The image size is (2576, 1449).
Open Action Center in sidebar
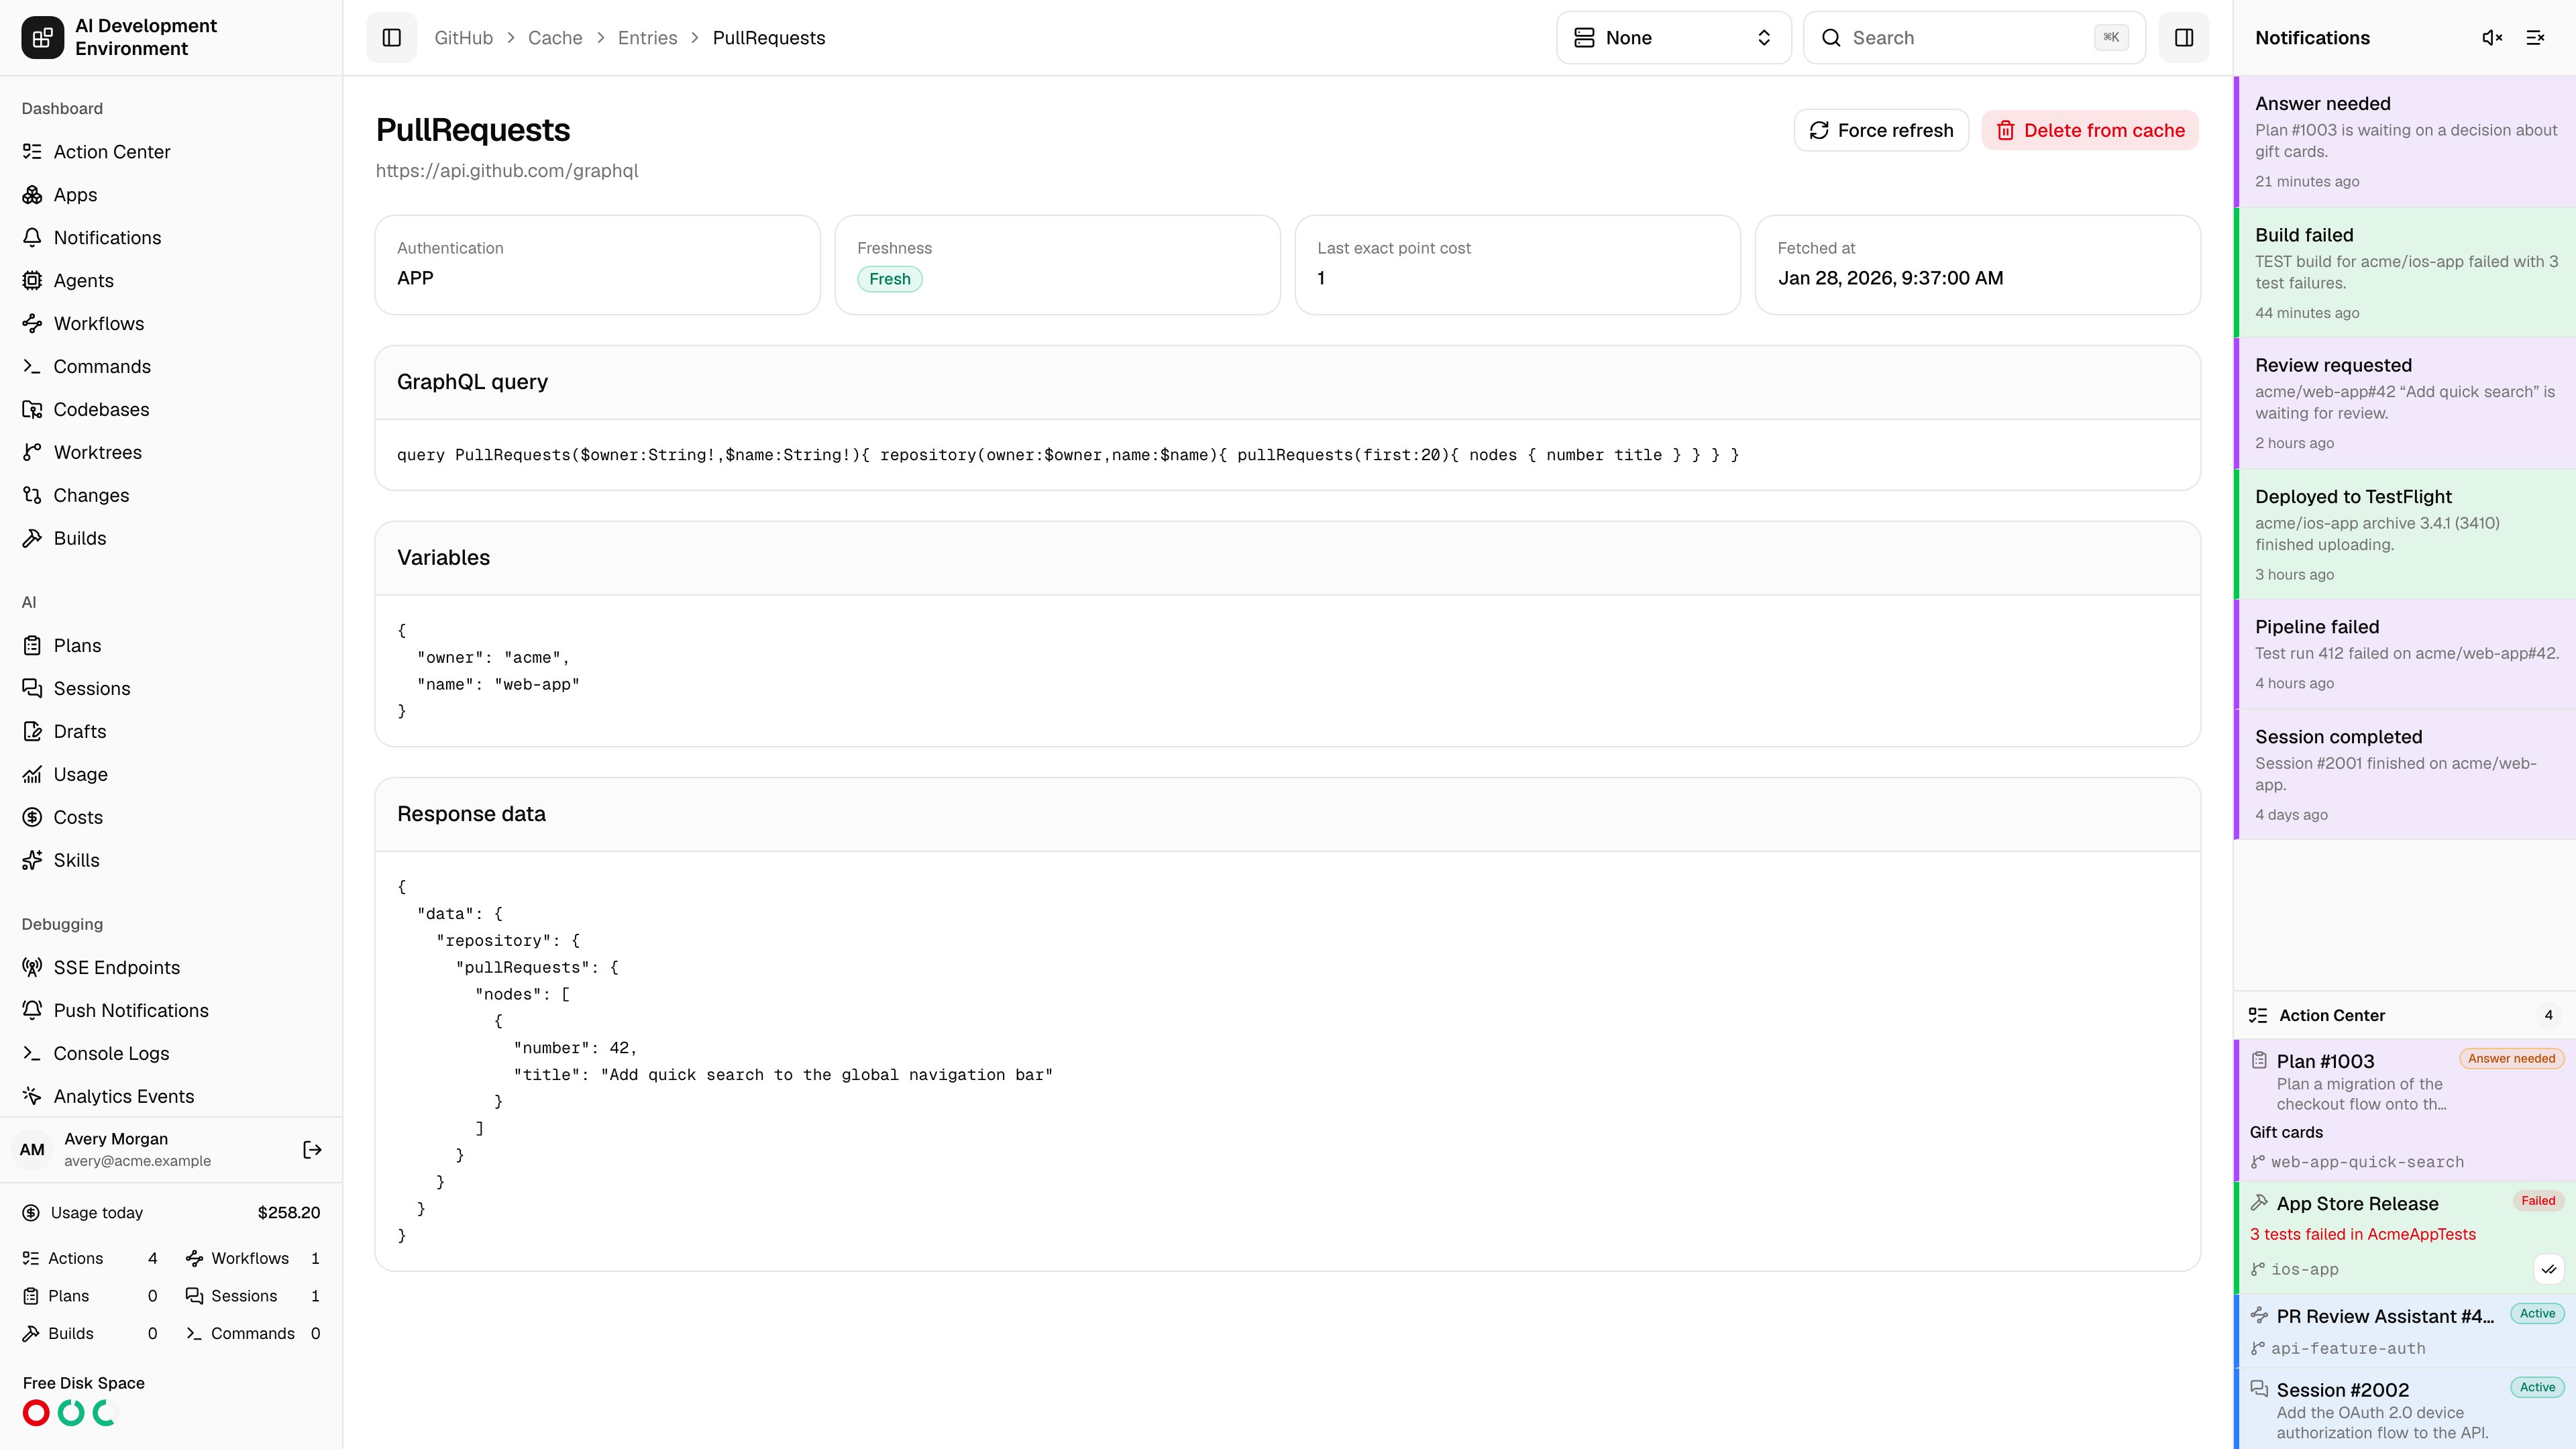click(x=171, y=152)
